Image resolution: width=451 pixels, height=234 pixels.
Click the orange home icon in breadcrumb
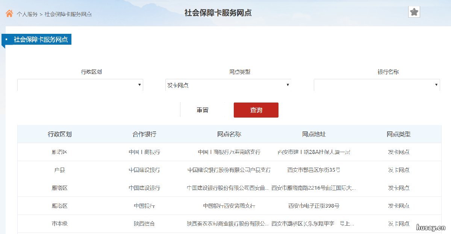coord(9,12)
